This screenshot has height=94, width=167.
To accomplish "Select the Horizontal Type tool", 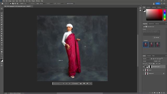I will tap(2, 45).
